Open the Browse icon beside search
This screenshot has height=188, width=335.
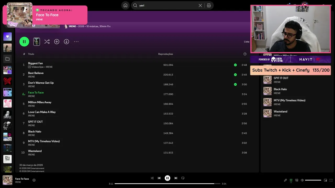pos(209,5)
